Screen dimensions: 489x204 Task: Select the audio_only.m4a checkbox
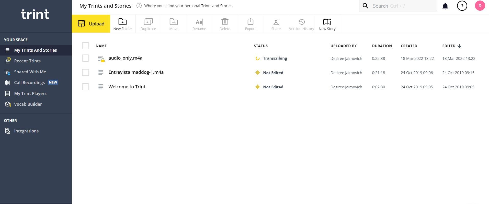85,58
